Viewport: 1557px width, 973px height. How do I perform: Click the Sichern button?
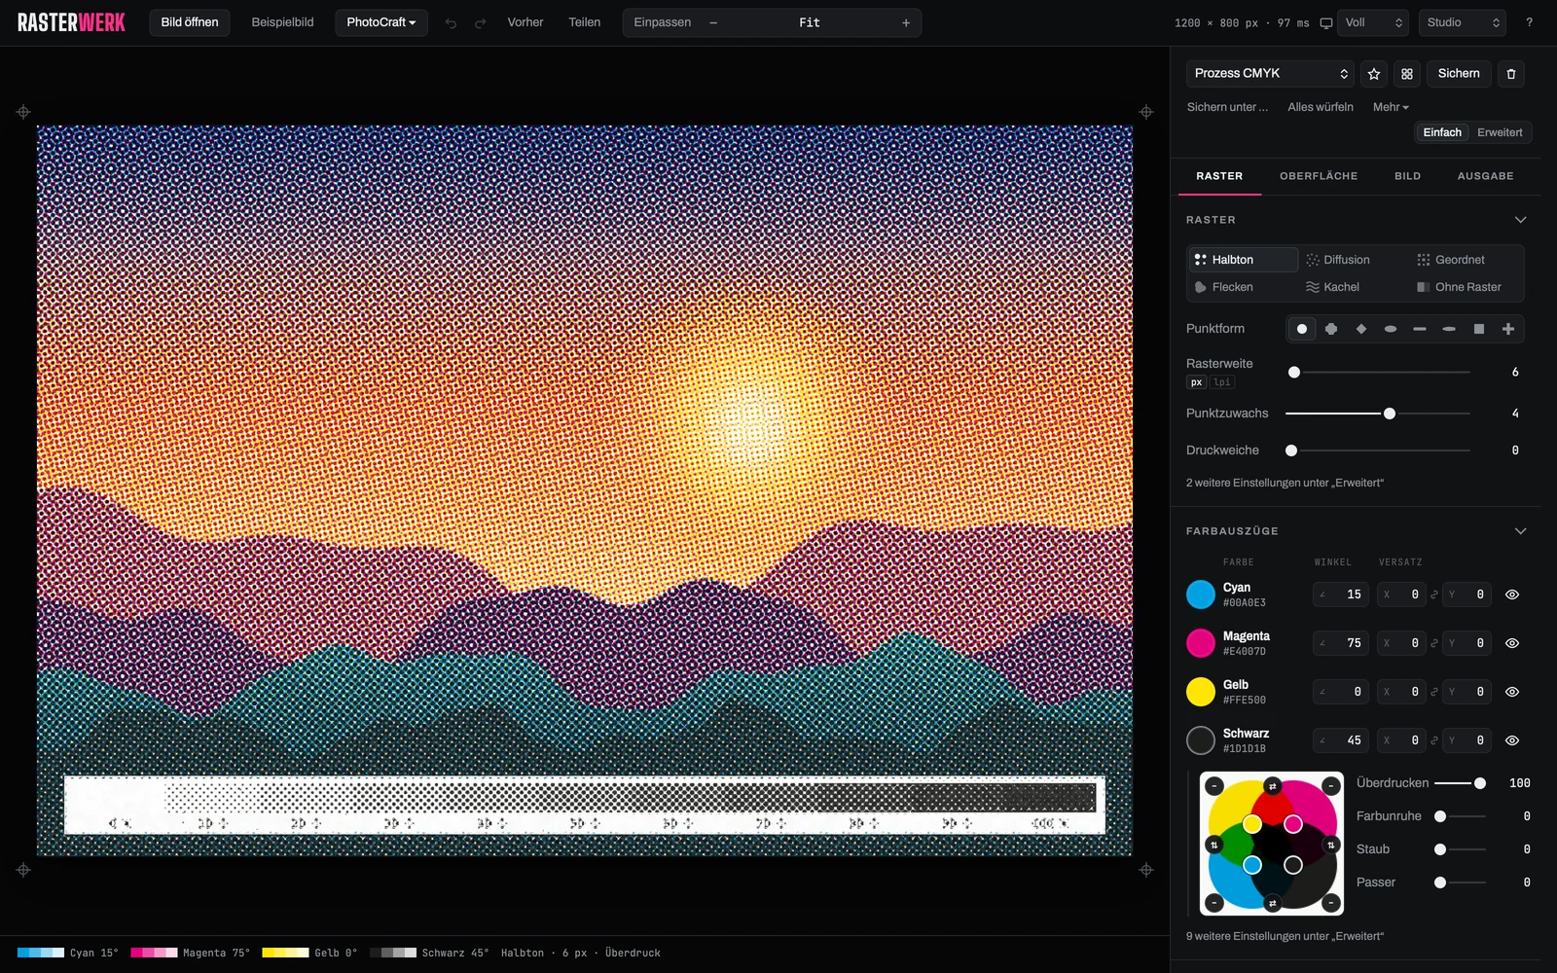[x=1459, y=74]
